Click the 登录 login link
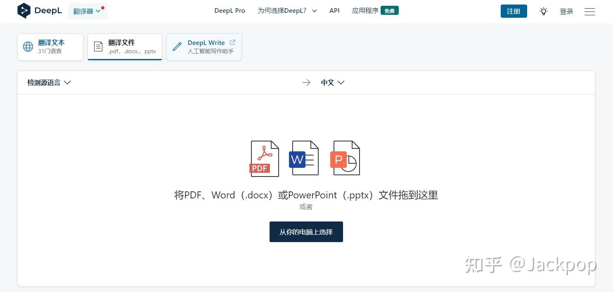This screenshot has width=613, height=292. pyautogui.click(x=566, y=12)
